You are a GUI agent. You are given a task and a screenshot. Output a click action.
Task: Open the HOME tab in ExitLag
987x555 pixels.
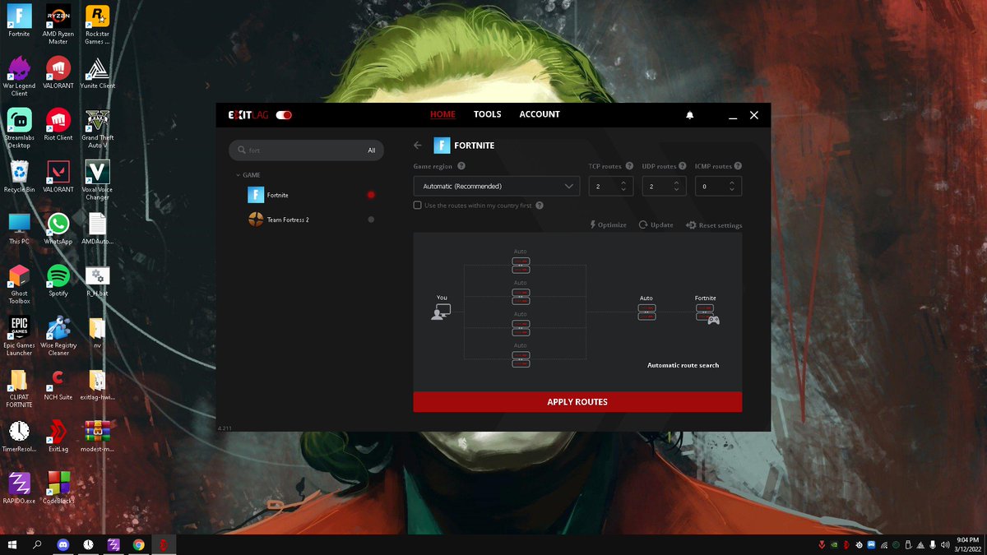(x=443, y=115)
